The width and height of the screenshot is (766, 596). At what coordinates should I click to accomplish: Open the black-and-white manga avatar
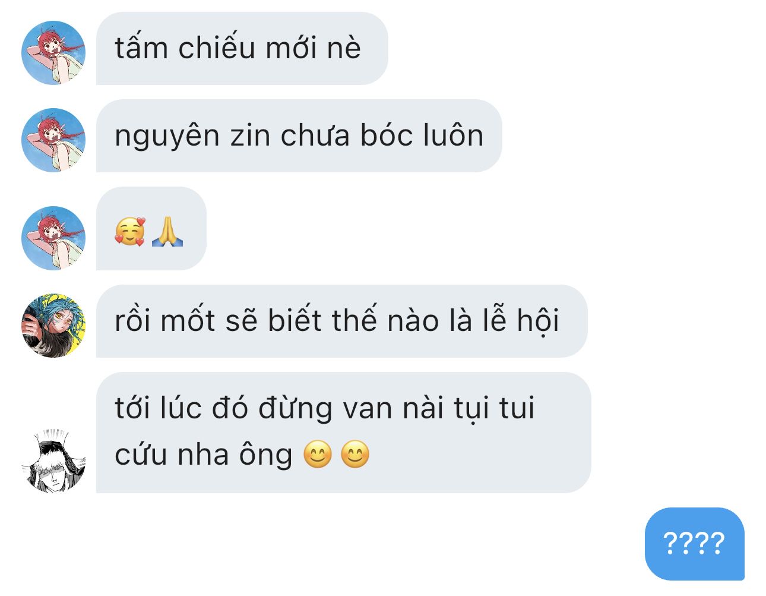point(53,461)
